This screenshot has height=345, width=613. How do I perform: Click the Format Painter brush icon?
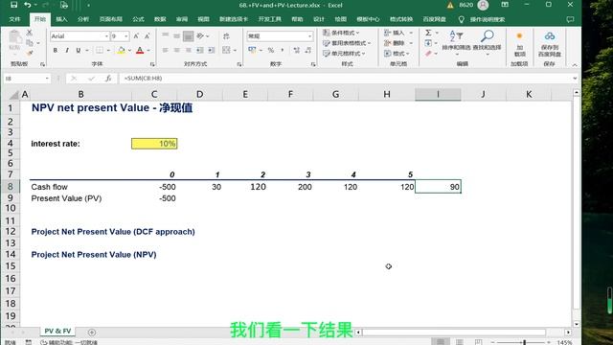(30, 53)
